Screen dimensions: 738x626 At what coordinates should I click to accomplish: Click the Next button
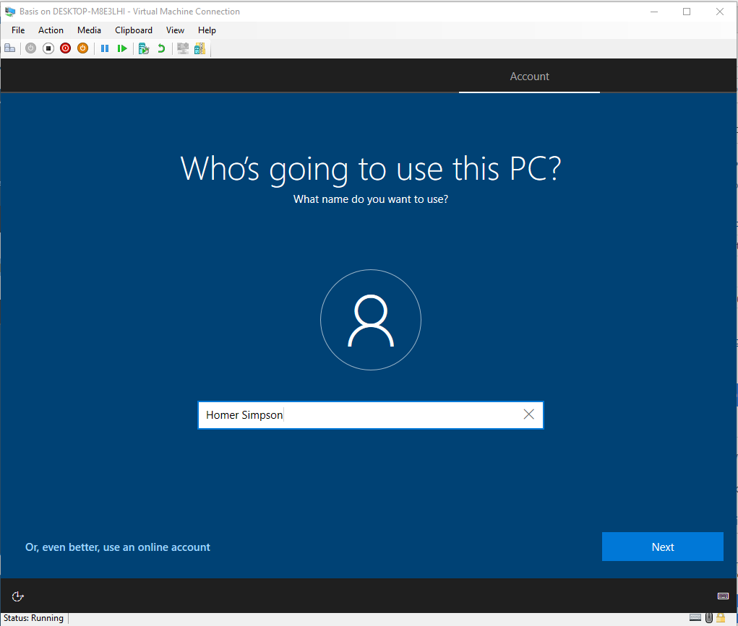tap(663, 547)
